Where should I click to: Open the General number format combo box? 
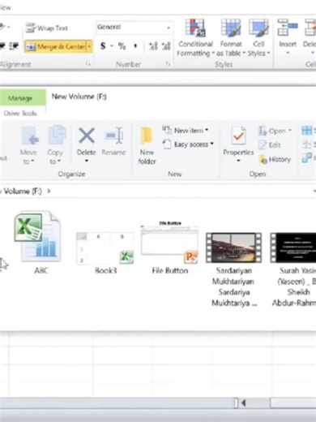click(x=134, y=27)
